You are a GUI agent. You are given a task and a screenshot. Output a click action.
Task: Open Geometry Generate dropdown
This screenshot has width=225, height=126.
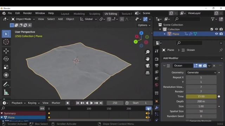(201, 72)
